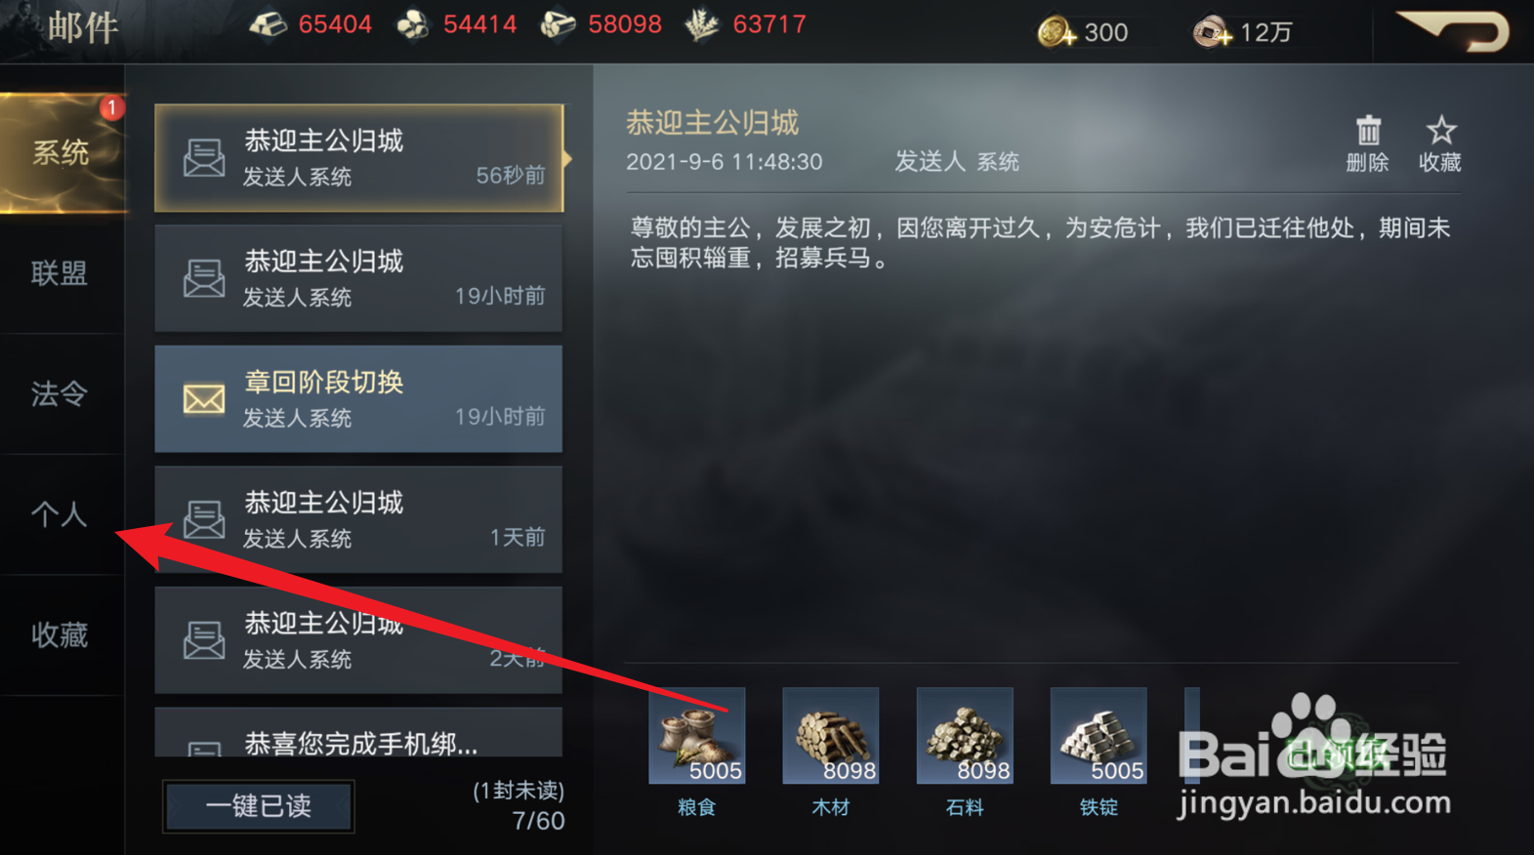The image size is (1534, 855).
Task: Select the iron ingot reward icon
Action: click(x=1098, y=735)
